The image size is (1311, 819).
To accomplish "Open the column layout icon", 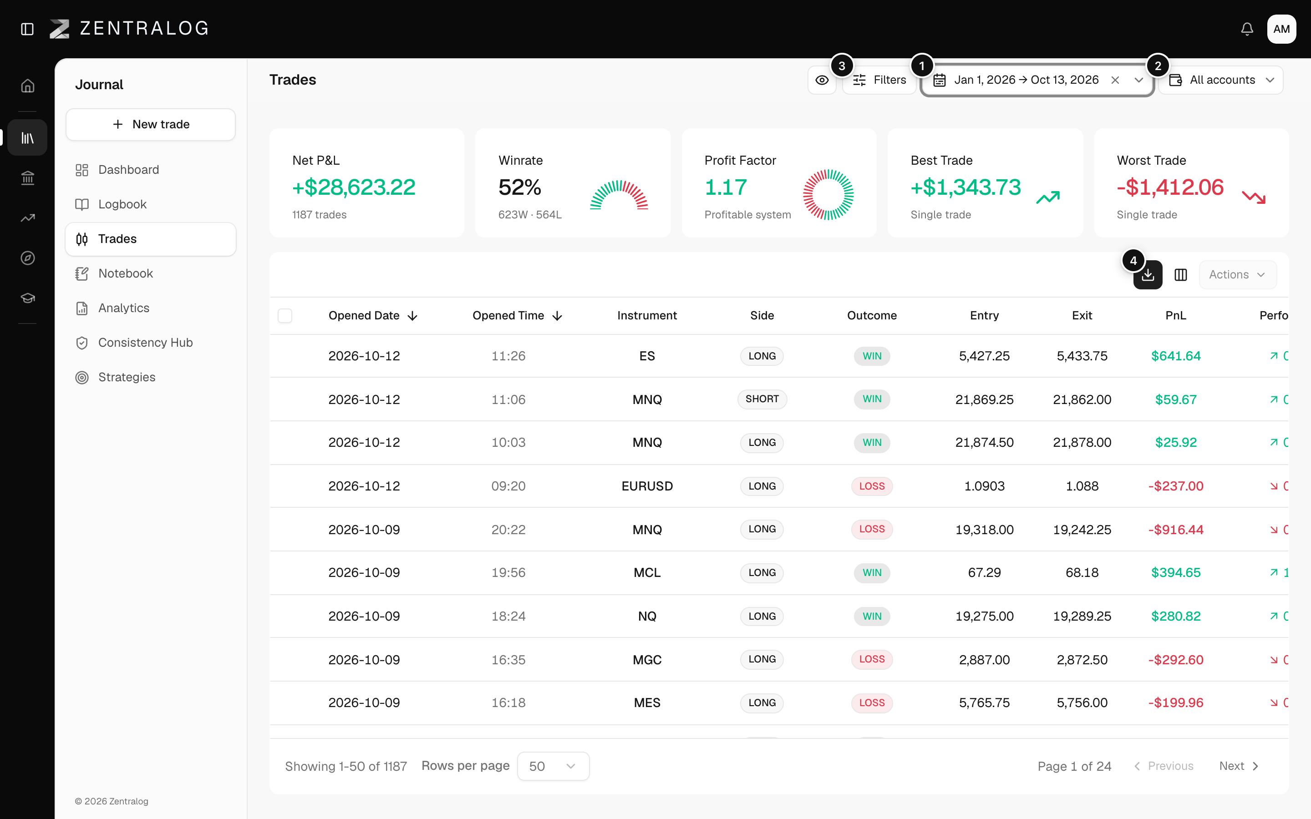I will (1180, 275).
